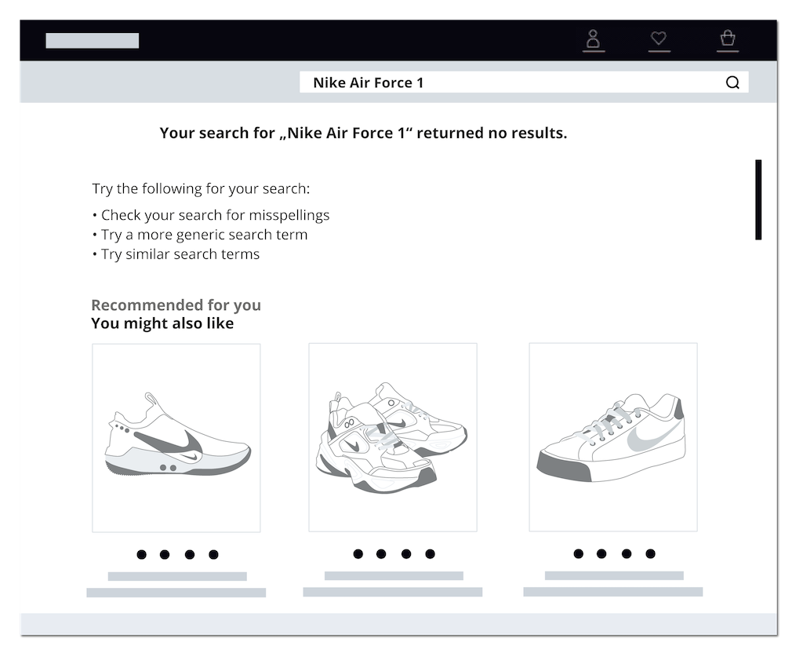Click the magnifier search icon
The image size is (803, 657).
733,82
